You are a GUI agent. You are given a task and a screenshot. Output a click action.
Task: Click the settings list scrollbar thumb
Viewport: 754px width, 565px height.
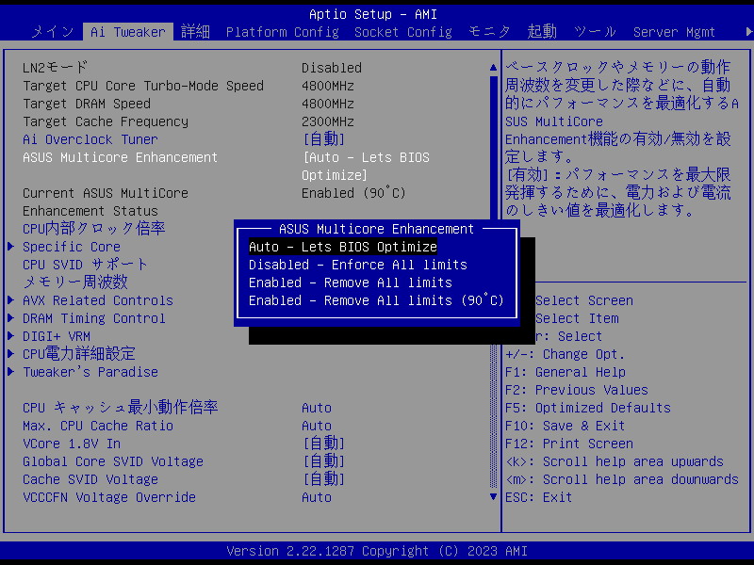tap(493, 149)
